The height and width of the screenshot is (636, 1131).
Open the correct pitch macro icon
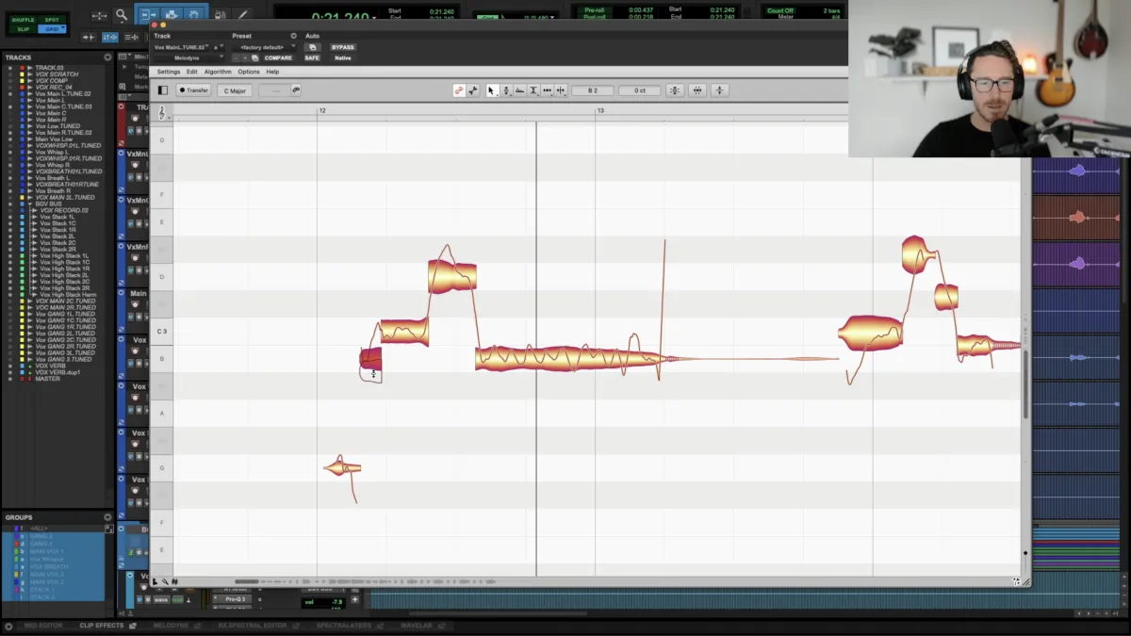[675, 90]
